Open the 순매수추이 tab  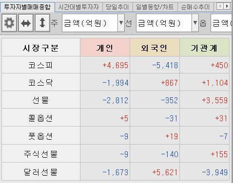tap(195, 7)
